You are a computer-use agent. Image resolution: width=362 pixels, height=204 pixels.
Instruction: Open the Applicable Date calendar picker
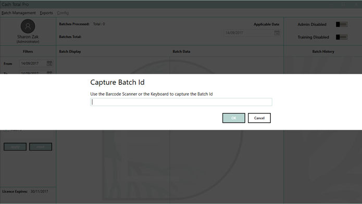[x=277, y=33]
